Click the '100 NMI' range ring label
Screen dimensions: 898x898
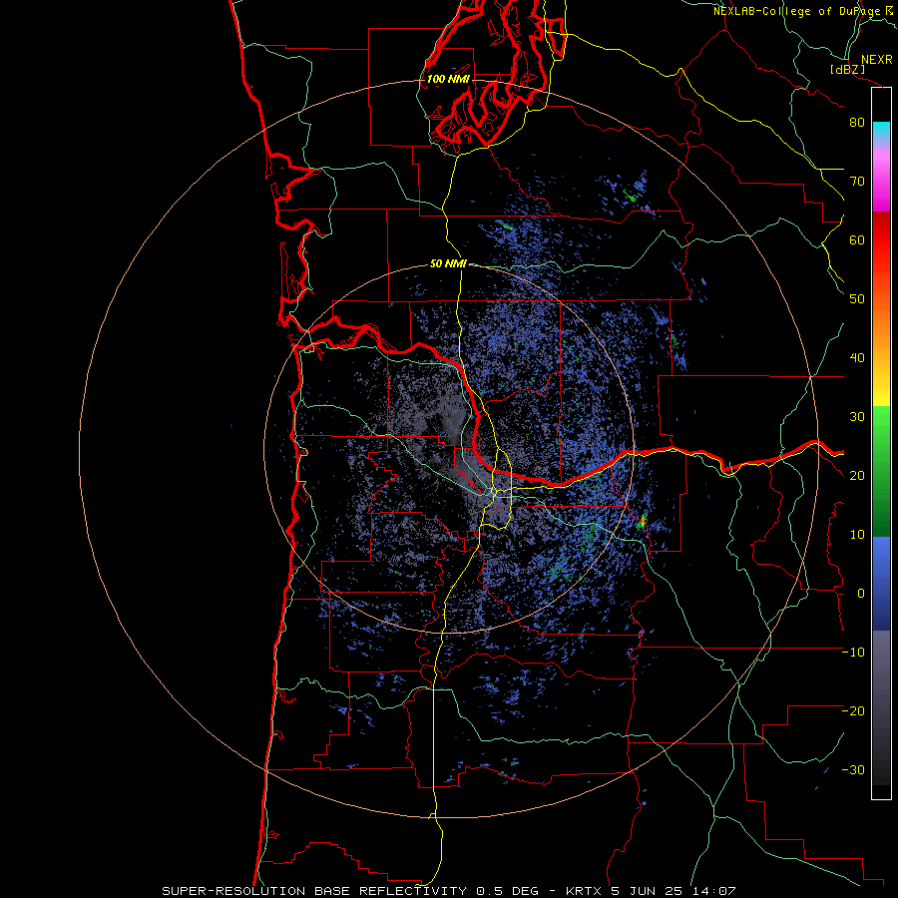click(x=448, y=79)
